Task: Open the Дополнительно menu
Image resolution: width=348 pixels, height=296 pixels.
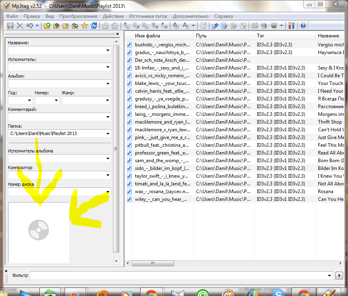Action: (x=191, y=16)
